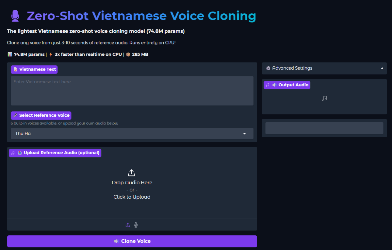392x250 pixels.
Task: Click the Drop Audio Here area
Action: [x=132, y=182]
